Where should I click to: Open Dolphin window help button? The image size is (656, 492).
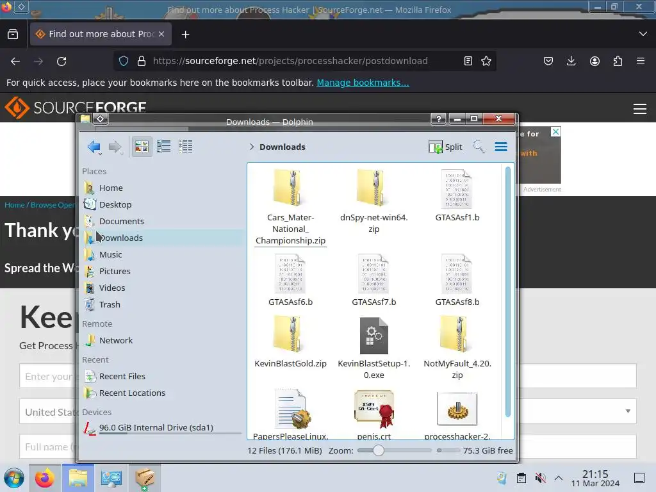coord(438,119)
